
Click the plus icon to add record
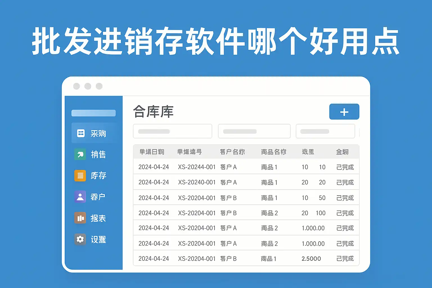coord(344,112)
